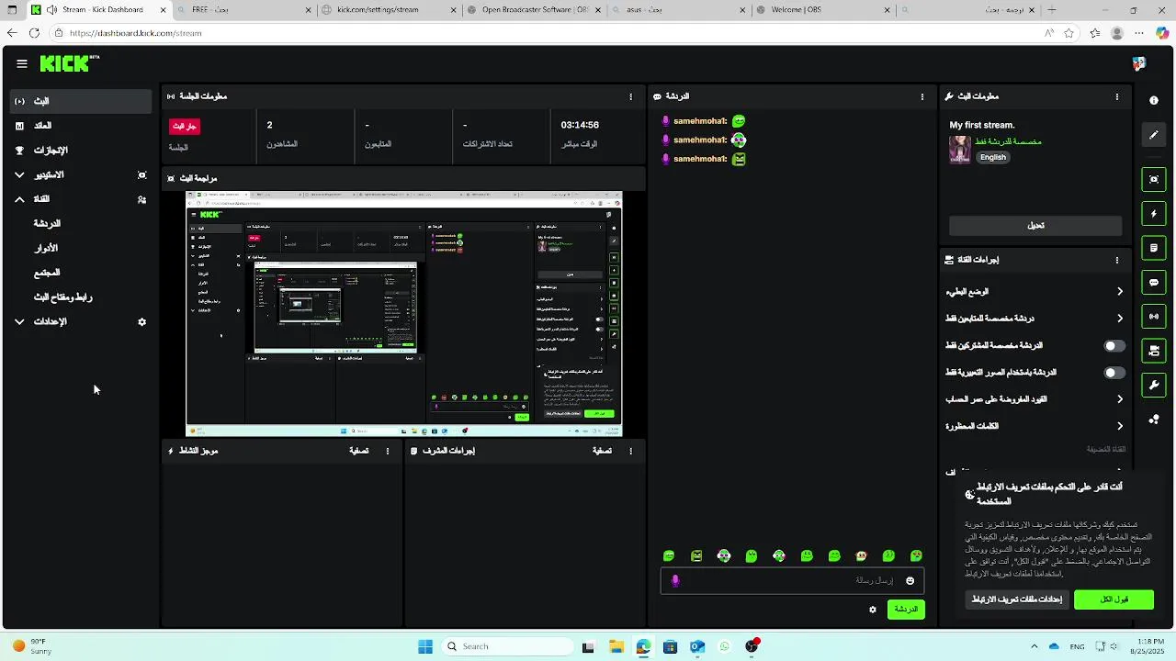Open chat settings gear beside the send button
Screen dimensions: 1176x661
coord(873,609)
